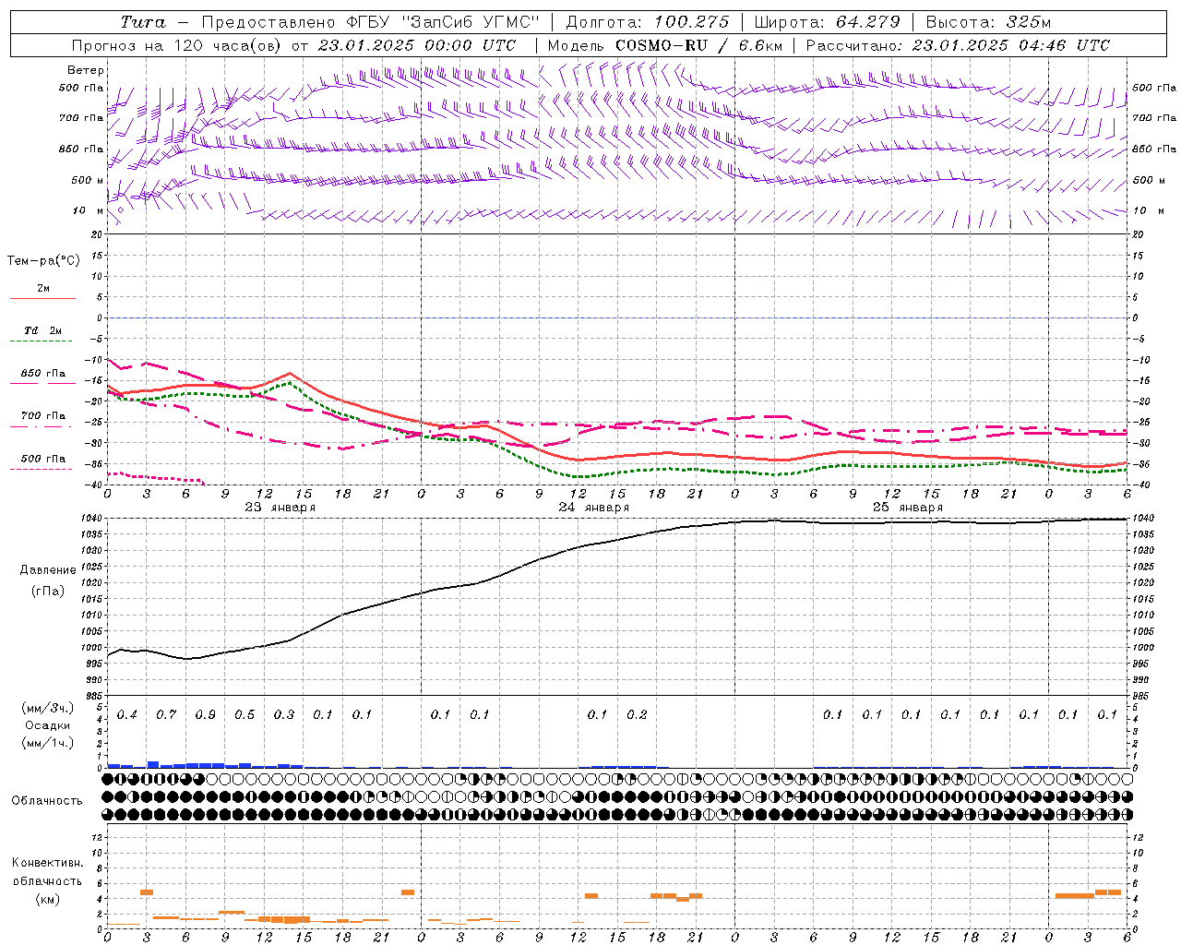Click the "0.4" precipitation amount value
This screenshot has width=1181, height=945.
127,715
